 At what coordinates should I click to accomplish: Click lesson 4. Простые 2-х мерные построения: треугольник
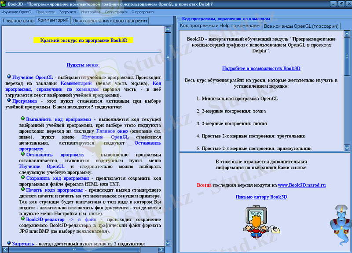pos(250,136)
